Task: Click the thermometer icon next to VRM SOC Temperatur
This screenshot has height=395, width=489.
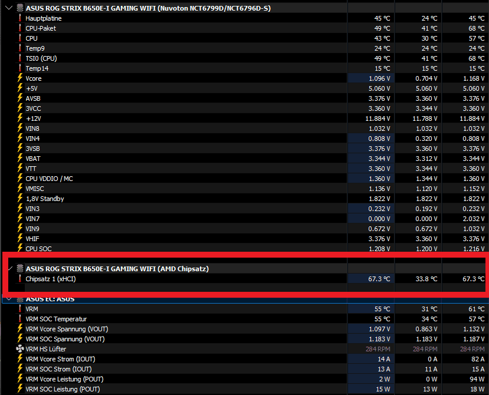Action: pos(20,319)
